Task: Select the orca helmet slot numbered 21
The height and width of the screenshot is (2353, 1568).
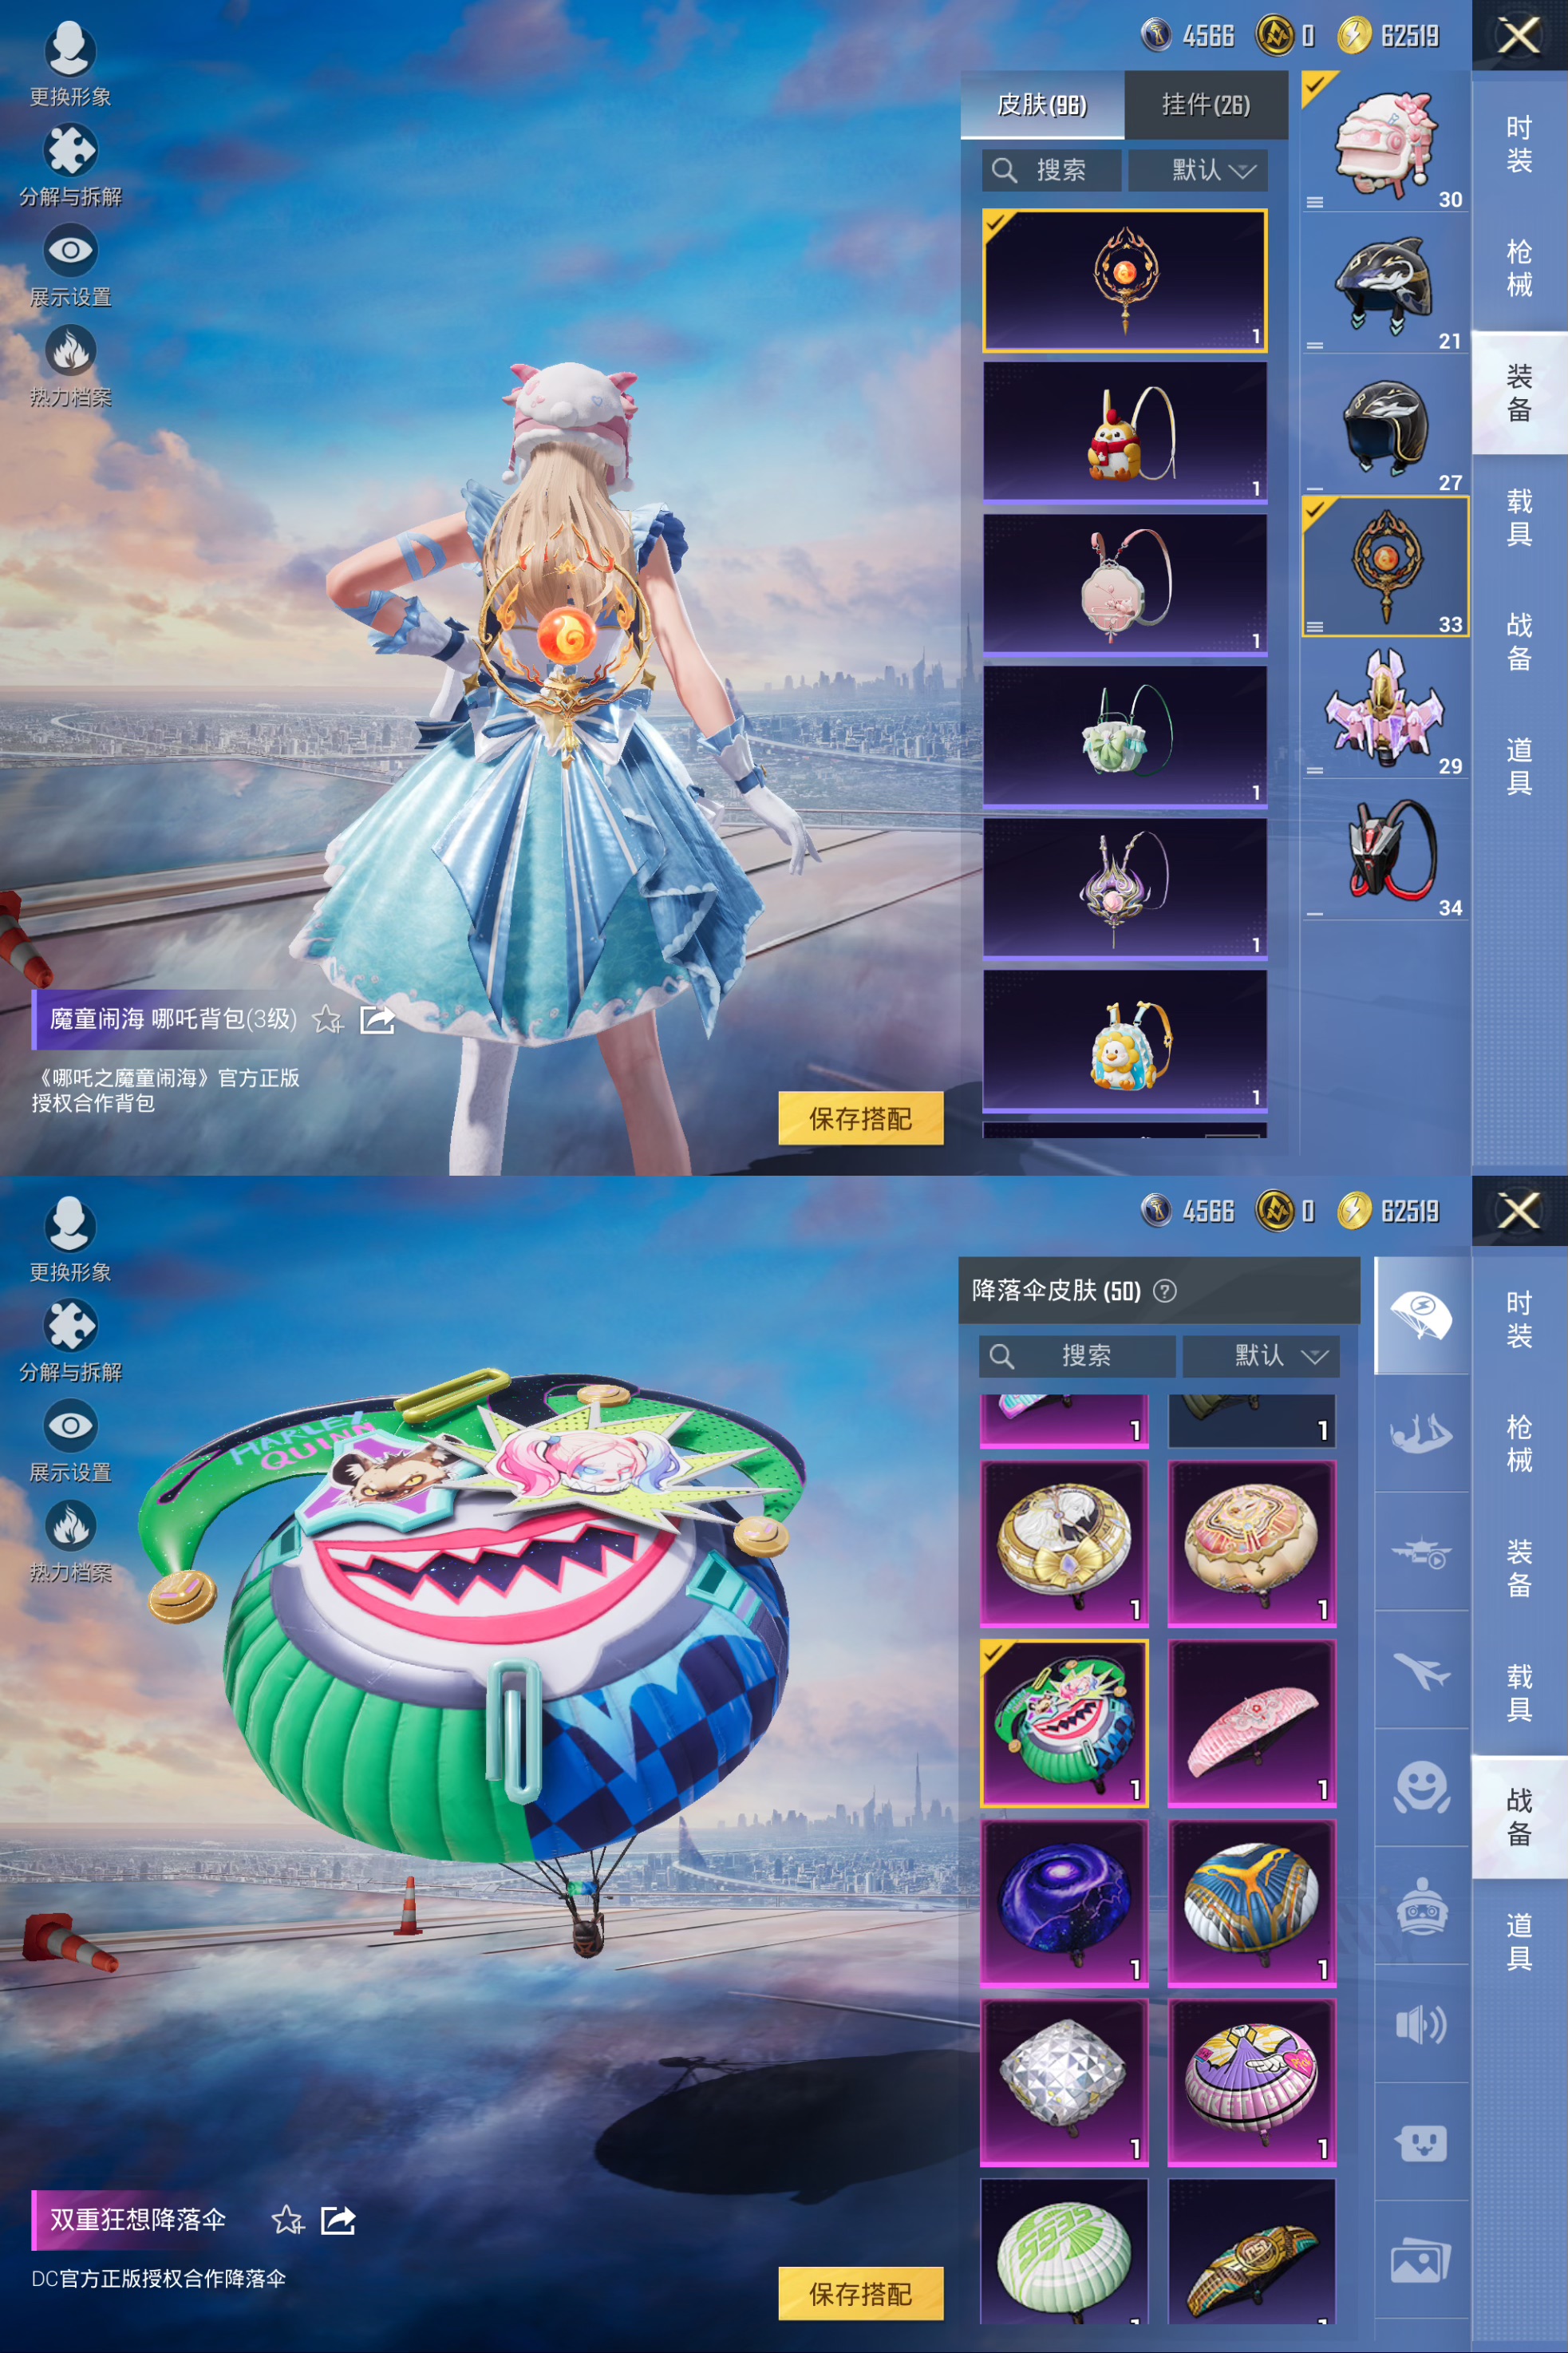Action: click(1385, 283)
